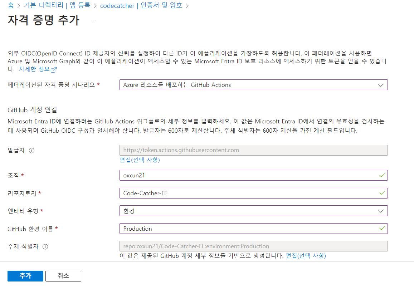
Task: Open the ellipsis menu next to page title
Action: [x=94, y=21]
